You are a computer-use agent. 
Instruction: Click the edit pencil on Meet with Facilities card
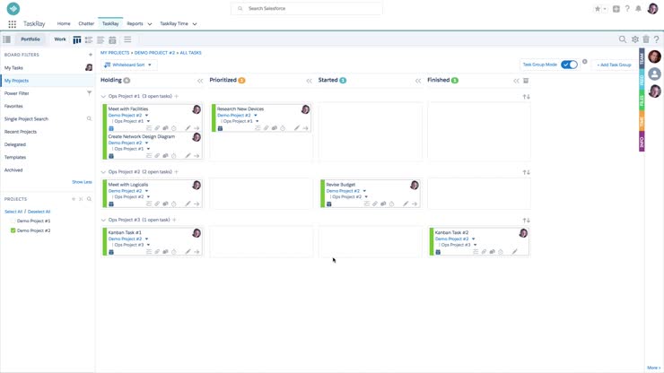[188, 128]
